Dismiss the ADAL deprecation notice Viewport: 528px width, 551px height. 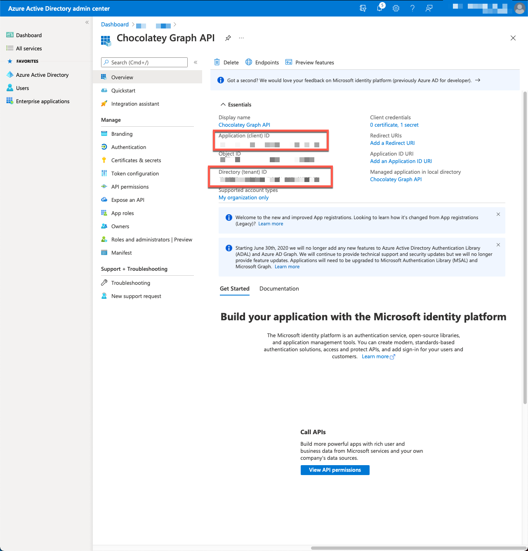(498, 245)
